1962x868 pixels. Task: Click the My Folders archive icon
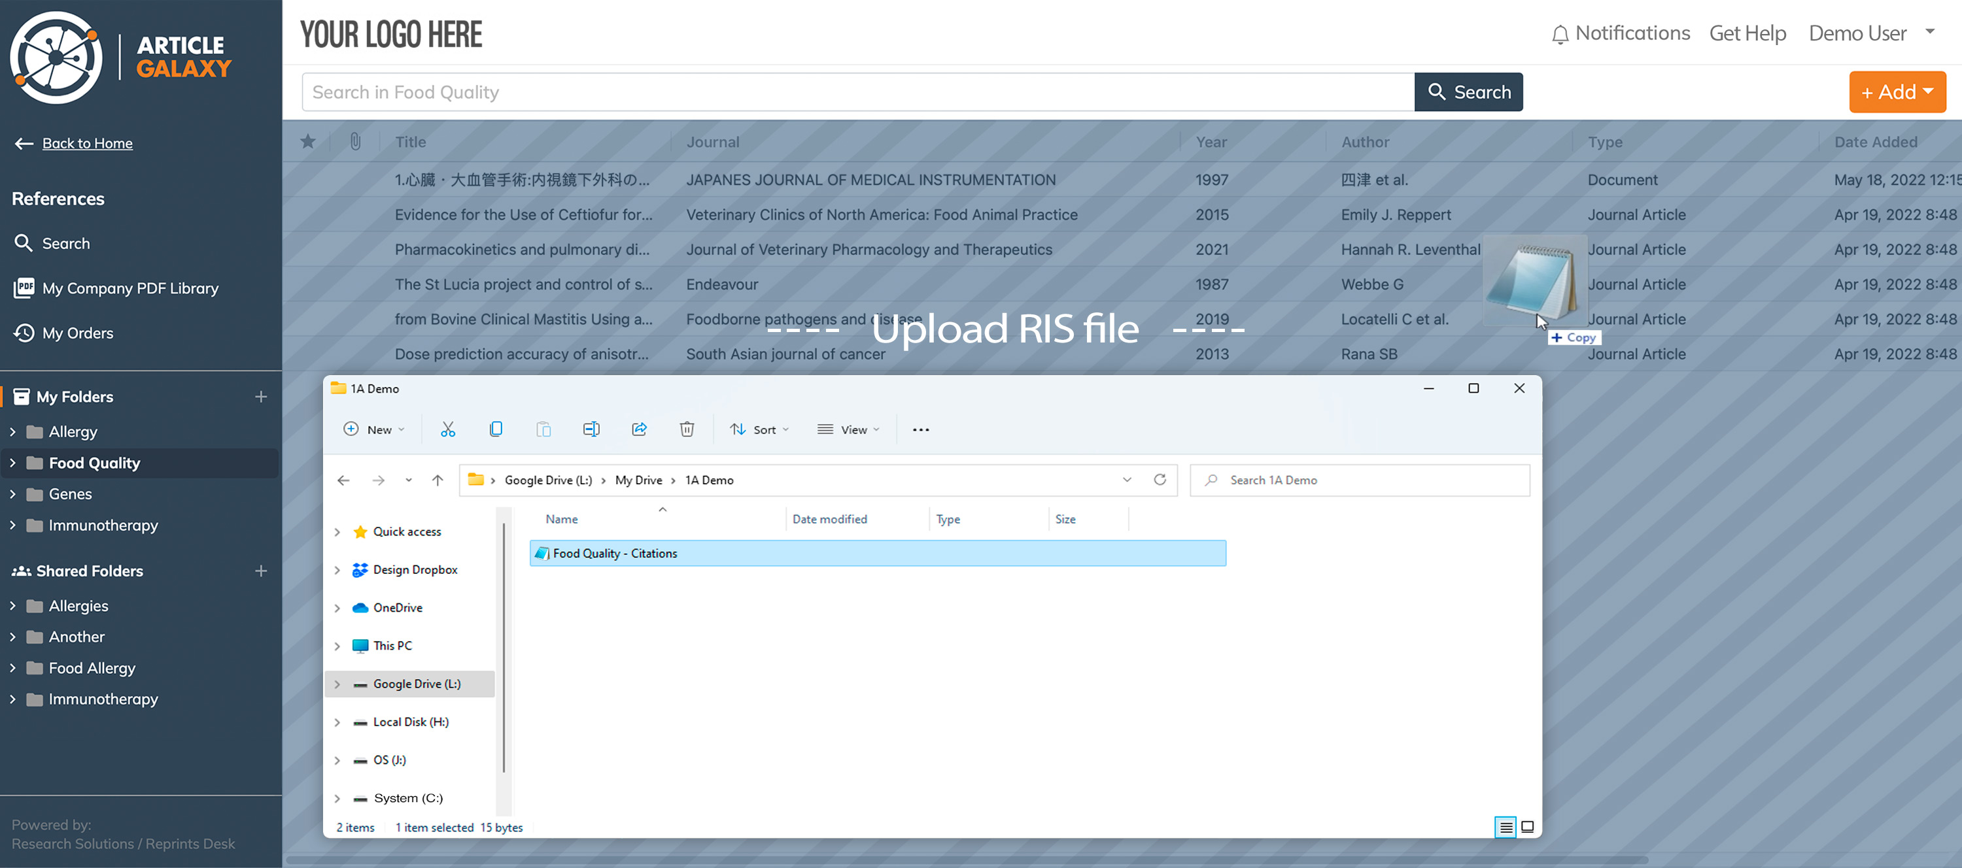22,397
